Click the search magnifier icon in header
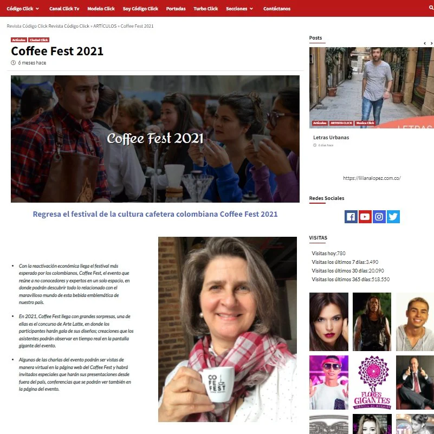Image resolution: width=434 pixels, height=434 pixels. [431, 8]
